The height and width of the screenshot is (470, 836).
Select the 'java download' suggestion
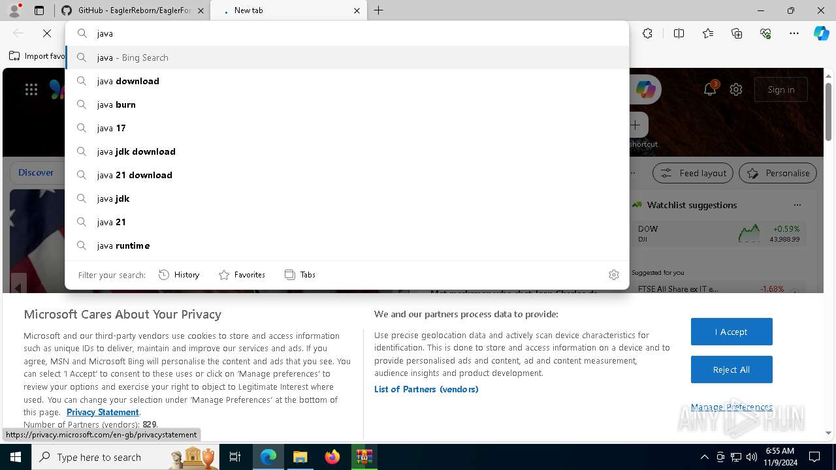point(347,81)
